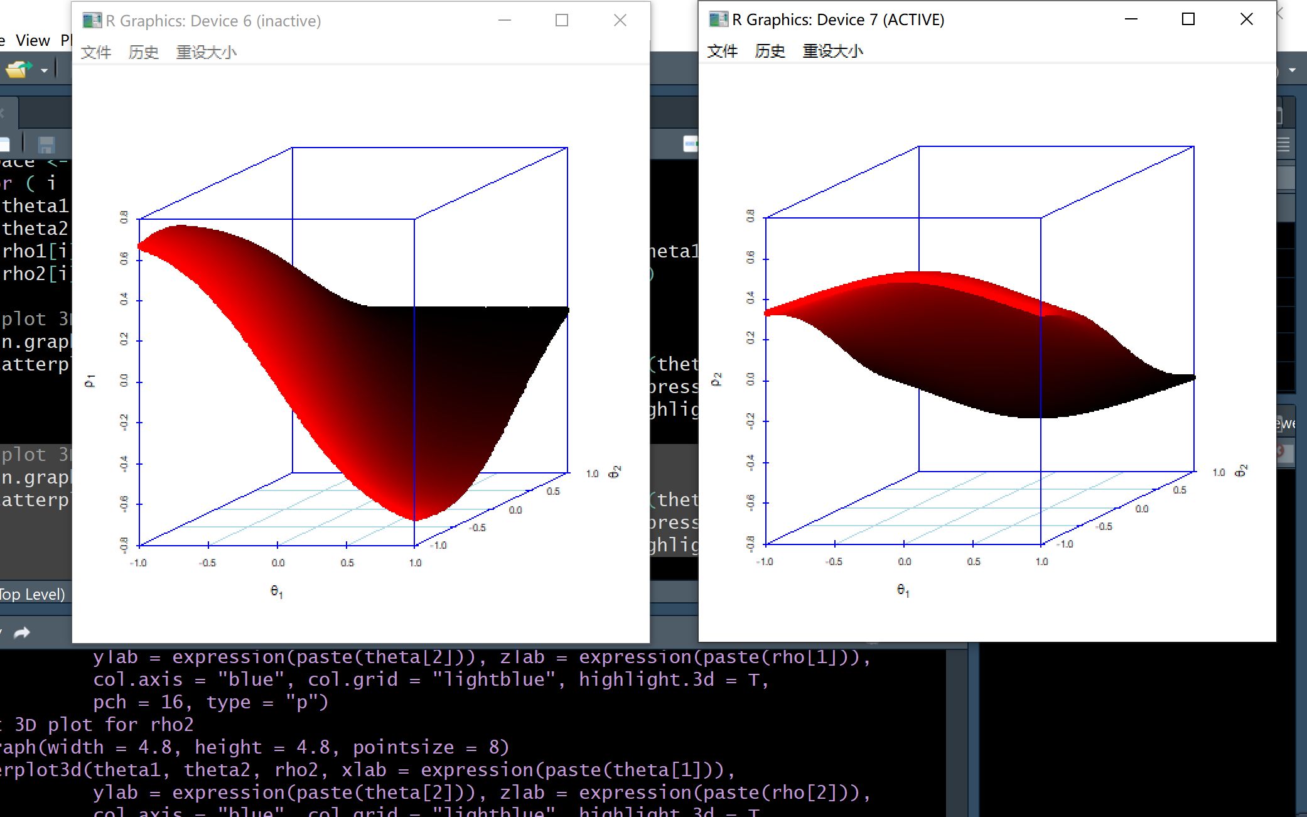Image resolution: width=1307 pixels, height=817 pixels.
Task: Expand the recent files dropdown arrow
Action: [44, 70]
